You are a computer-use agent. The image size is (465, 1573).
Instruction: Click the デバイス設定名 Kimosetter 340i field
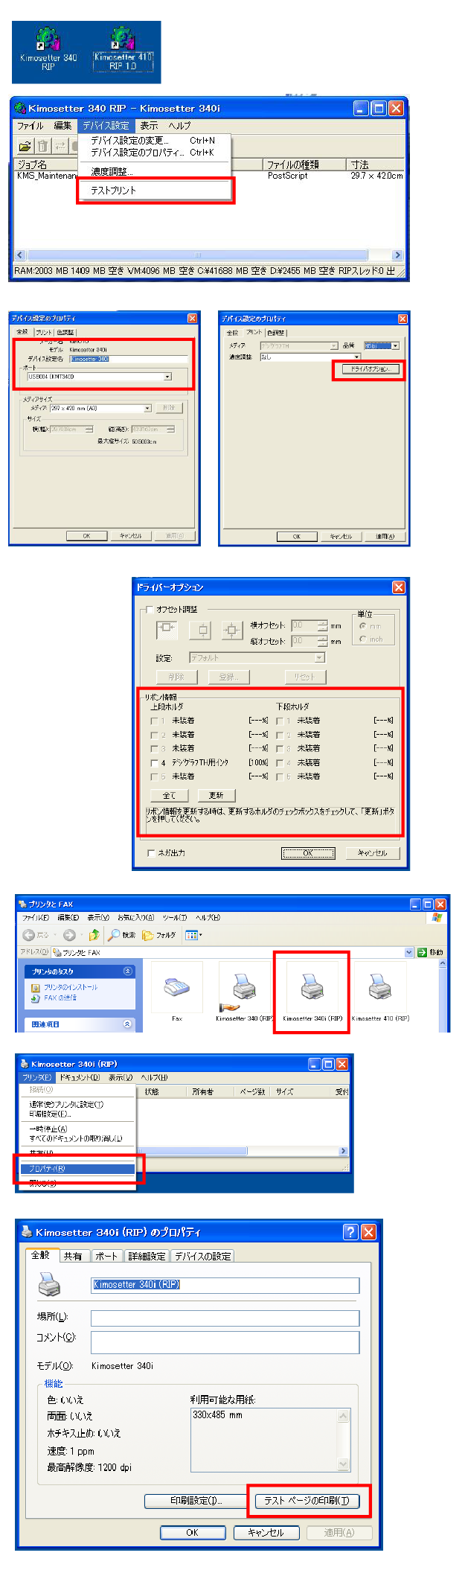129,359
